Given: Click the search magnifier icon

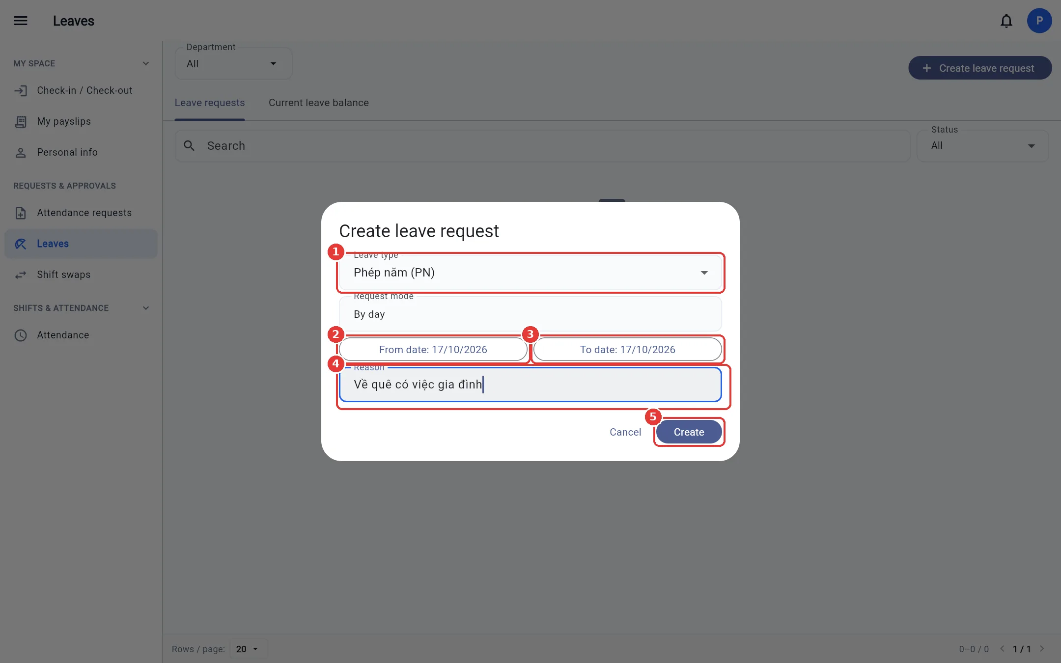Looking at the screenshot, I should click(x=189, y=146).
